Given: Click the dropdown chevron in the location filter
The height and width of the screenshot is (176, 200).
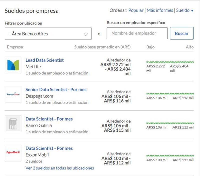Looking at the screenshot, I should (86, 34).
